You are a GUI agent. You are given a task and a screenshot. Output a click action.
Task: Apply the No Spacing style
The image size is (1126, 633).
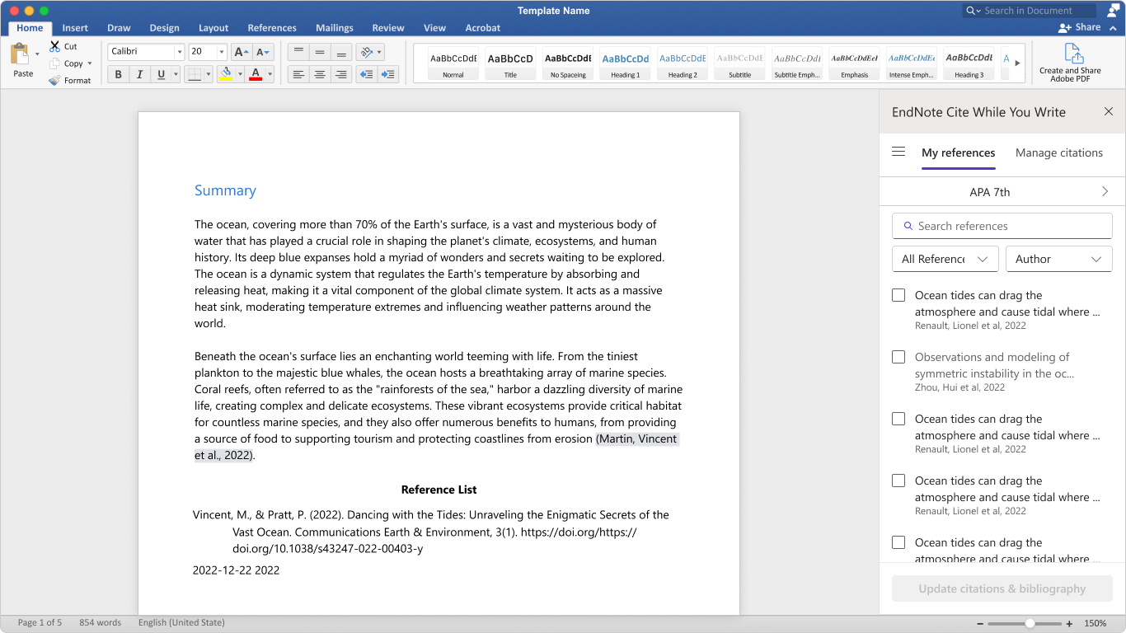tap(568, 63)
